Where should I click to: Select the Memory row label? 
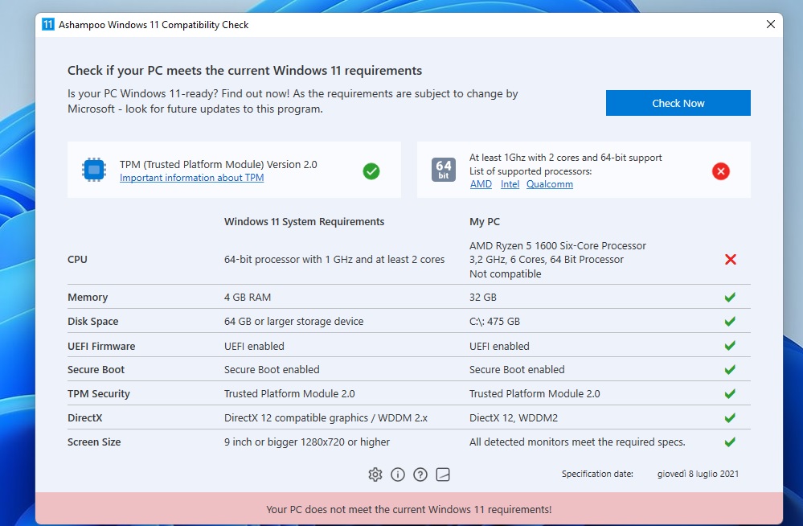point(88,298)
